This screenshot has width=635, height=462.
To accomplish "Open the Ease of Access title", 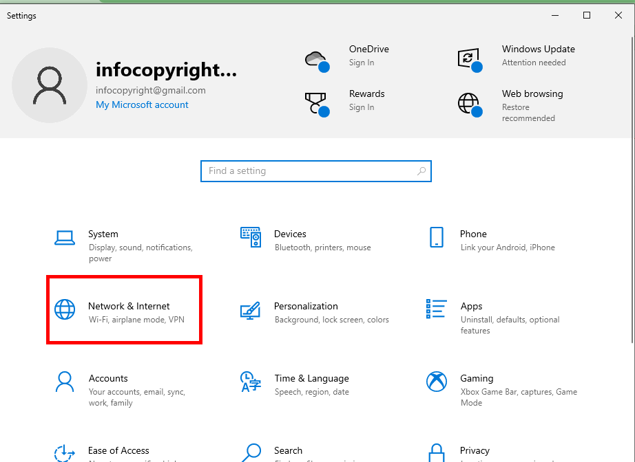I will coord(118,450).
